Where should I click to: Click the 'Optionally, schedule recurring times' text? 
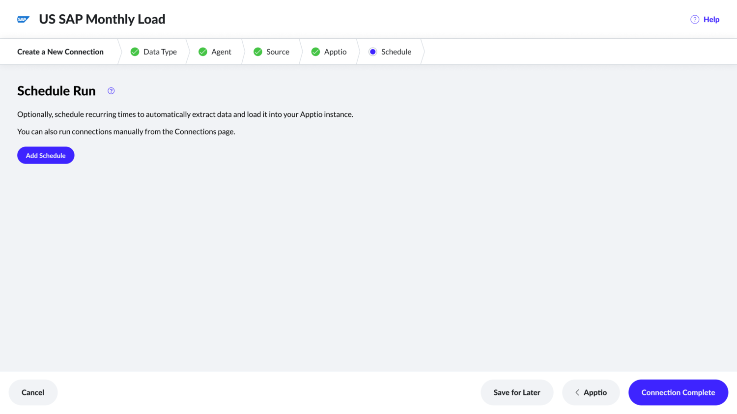pyautogui.click(x=185, y=114)
